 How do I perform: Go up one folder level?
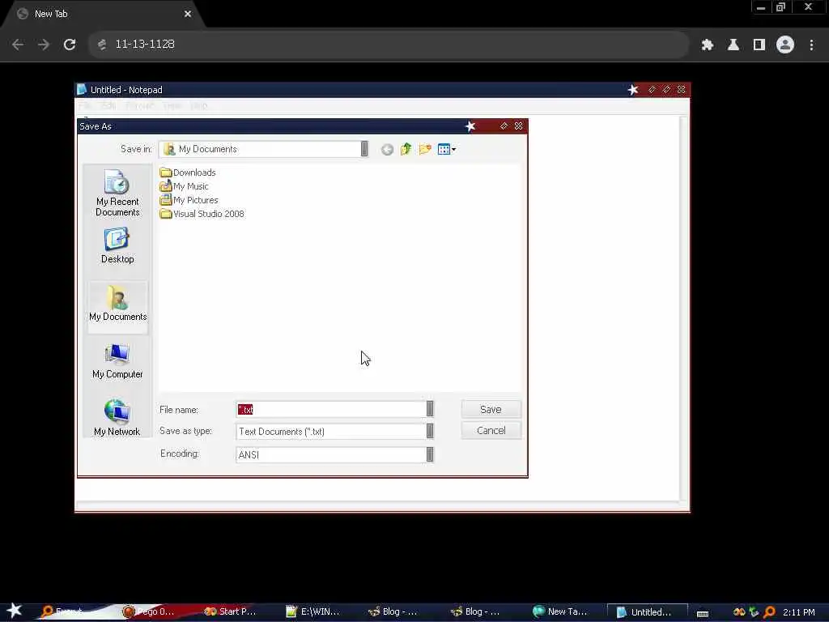pyautogui.click(x=406, y=149)
